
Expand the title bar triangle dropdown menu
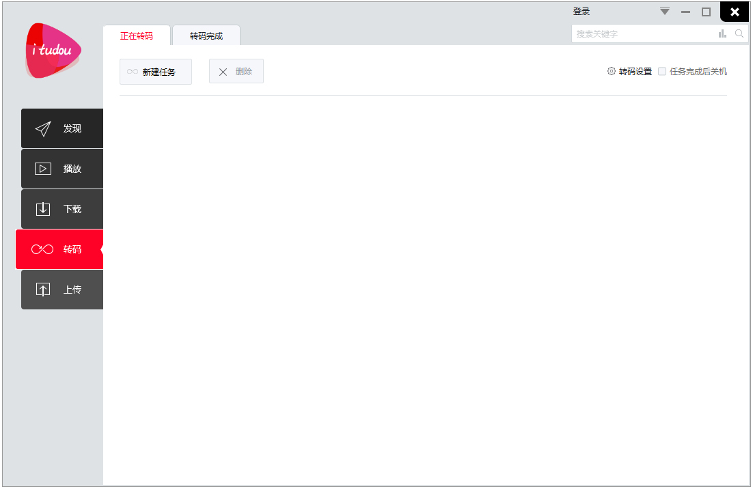(x=665, y=12)
